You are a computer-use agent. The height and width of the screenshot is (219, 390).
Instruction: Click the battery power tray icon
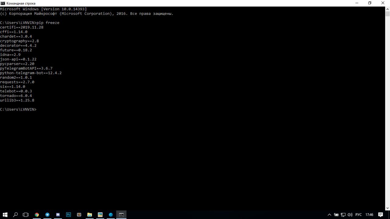tap(336, 215)
